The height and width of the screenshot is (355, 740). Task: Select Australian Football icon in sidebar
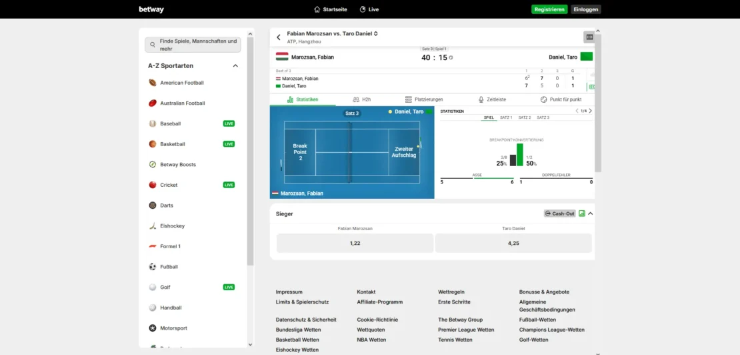153,103
